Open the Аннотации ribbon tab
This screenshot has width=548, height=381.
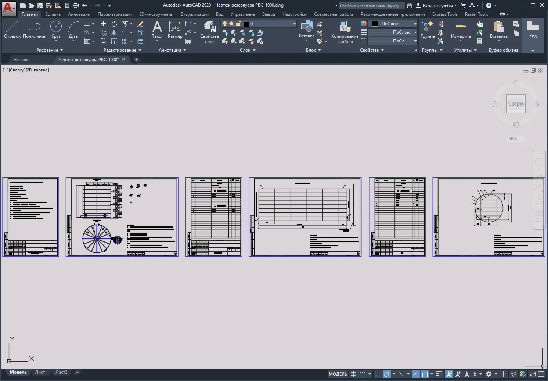tap(79, 14)
